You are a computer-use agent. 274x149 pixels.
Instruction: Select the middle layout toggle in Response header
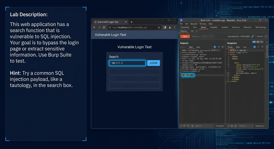[x=258, y=42]
